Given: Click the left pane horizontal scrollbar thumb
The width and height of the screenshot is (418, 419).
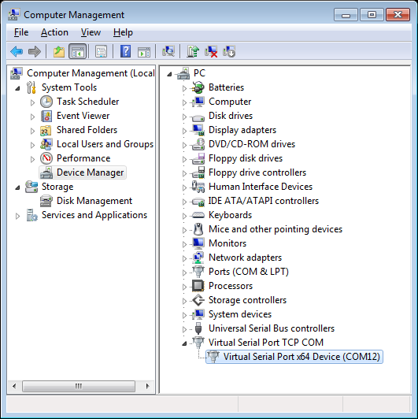Looking at the screenshot, I should (79, 386).
